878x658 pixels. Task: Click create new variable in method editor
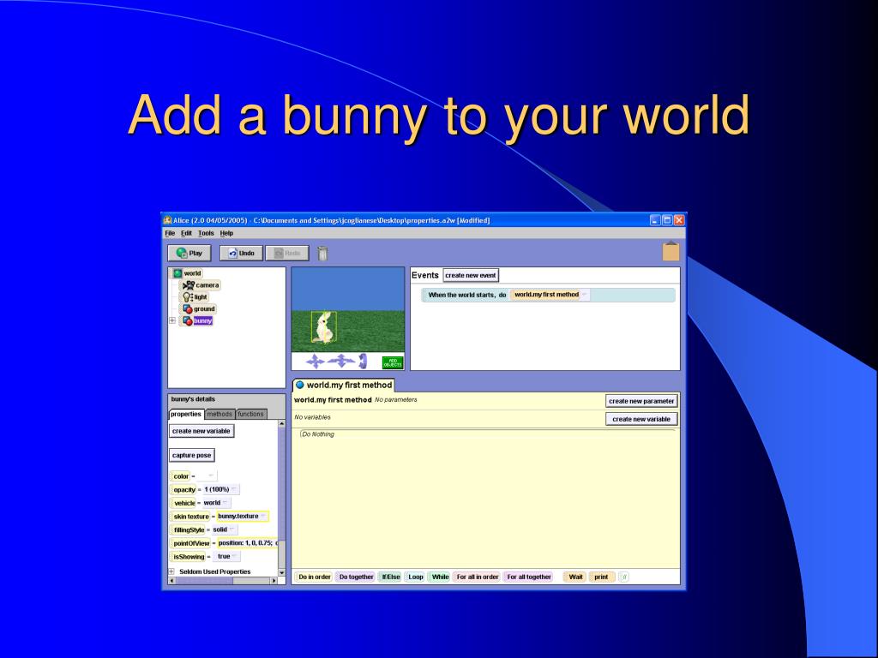[641, 419]
